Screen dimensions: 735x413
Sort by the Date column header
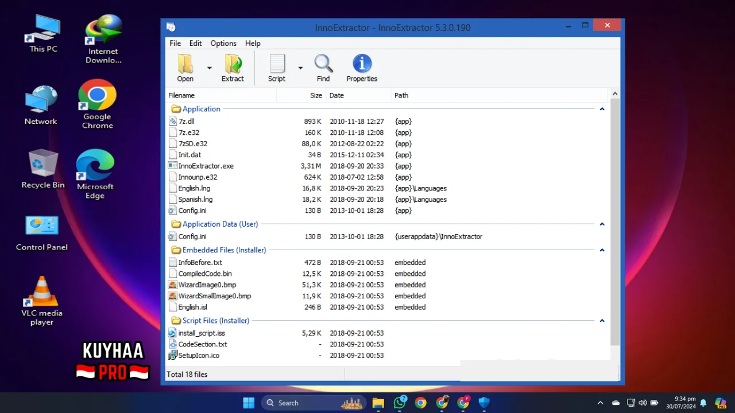coord(358,95)
